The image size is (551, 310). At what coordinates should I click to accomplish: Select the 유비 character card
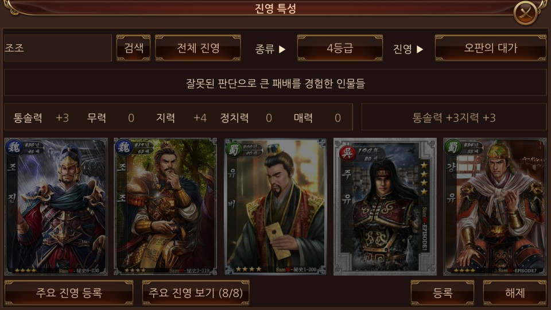click(x=275, y=206)
